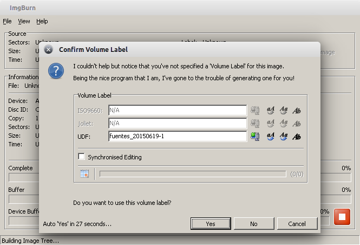The image size is (360, 245).
Task: Click the Complete label in main window
Action: 21,168
